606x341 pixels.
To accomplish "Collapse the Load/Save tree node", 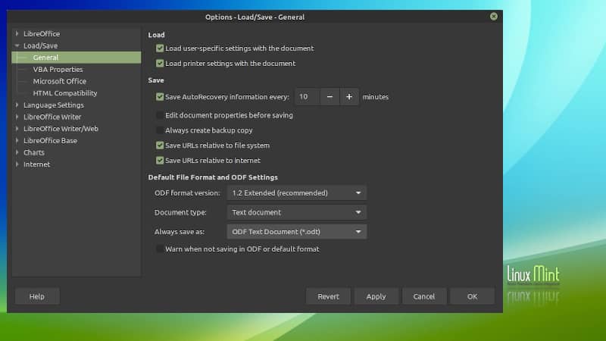I will coord(17,45).
